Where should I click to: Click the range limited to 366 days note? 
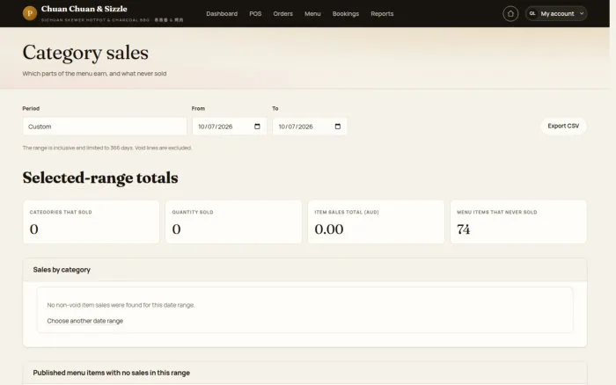[x=106, y=148]
